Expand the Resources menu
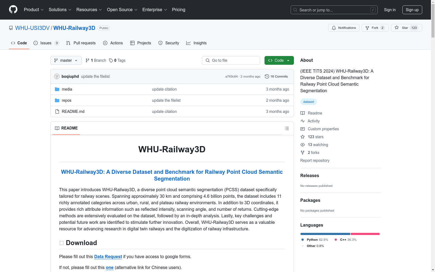 tap(89, 10)
